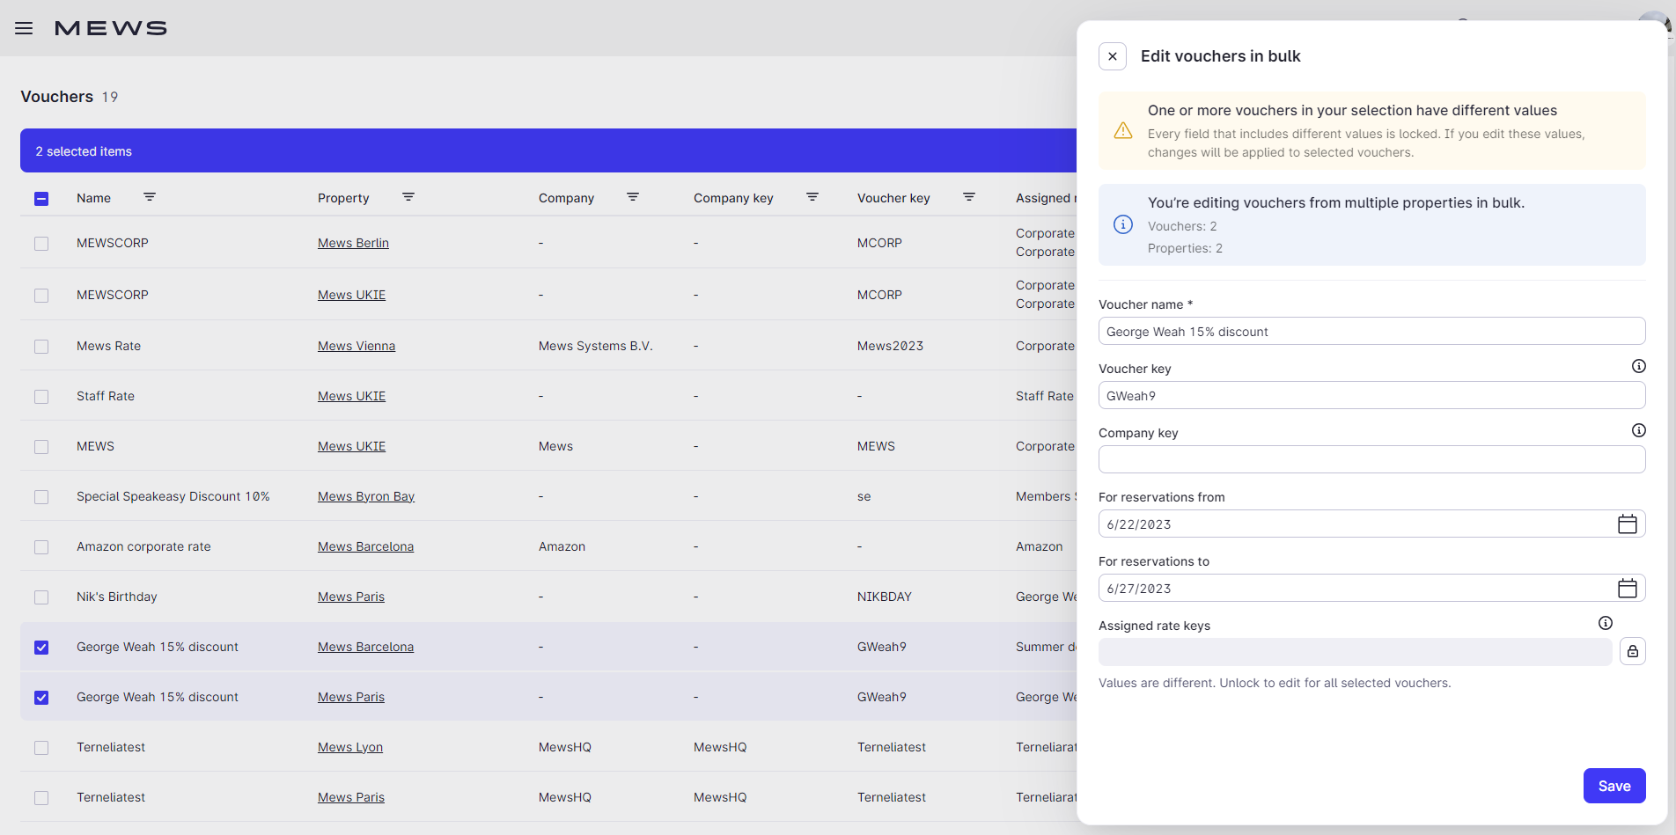Open Mews UKIE link in second MEWSCORP row
Screen dimensions: 1676x835
[351, 295]
